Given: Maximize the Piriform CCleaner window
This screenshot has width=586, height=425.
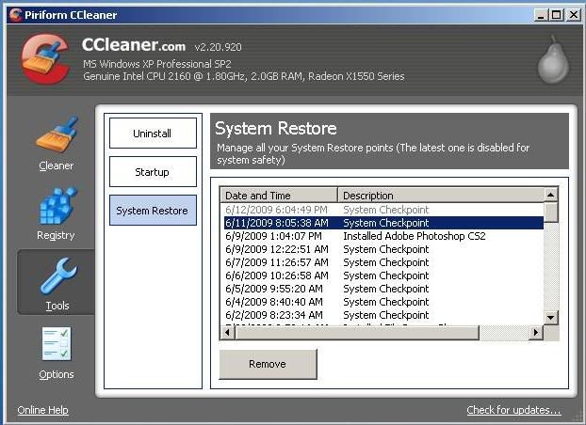Looking at the screenshot, I should click(x=557, y=15).
